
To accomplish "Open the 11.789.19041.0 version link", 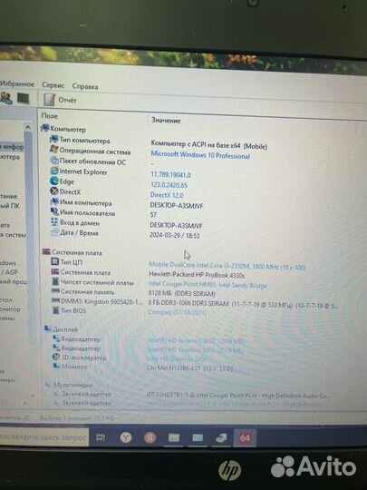I will click(170, 175).
